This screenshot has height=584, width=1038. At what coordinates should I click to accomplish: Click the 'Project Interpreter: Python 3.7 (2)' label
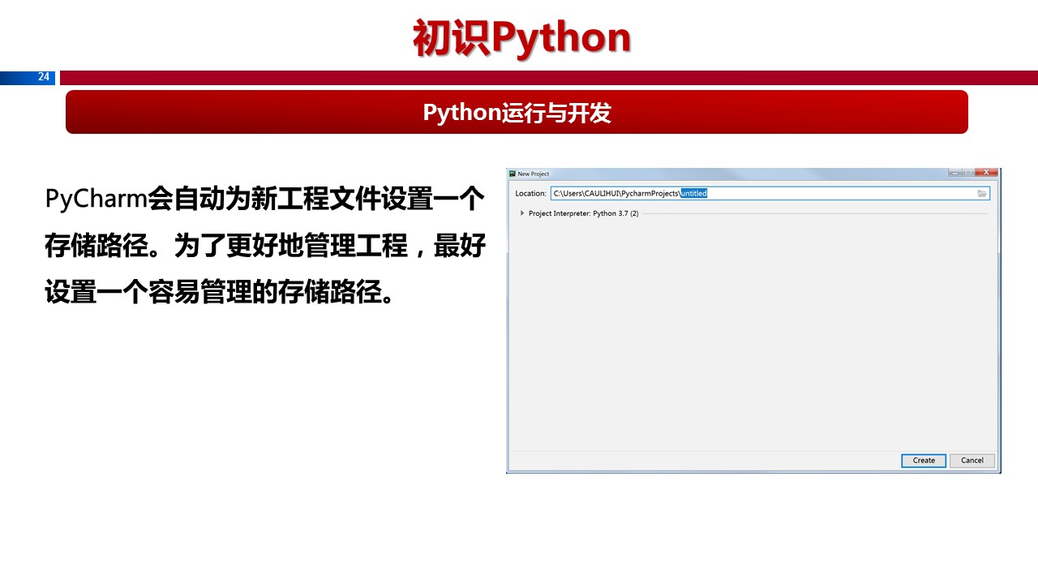(x=583, y=213)
